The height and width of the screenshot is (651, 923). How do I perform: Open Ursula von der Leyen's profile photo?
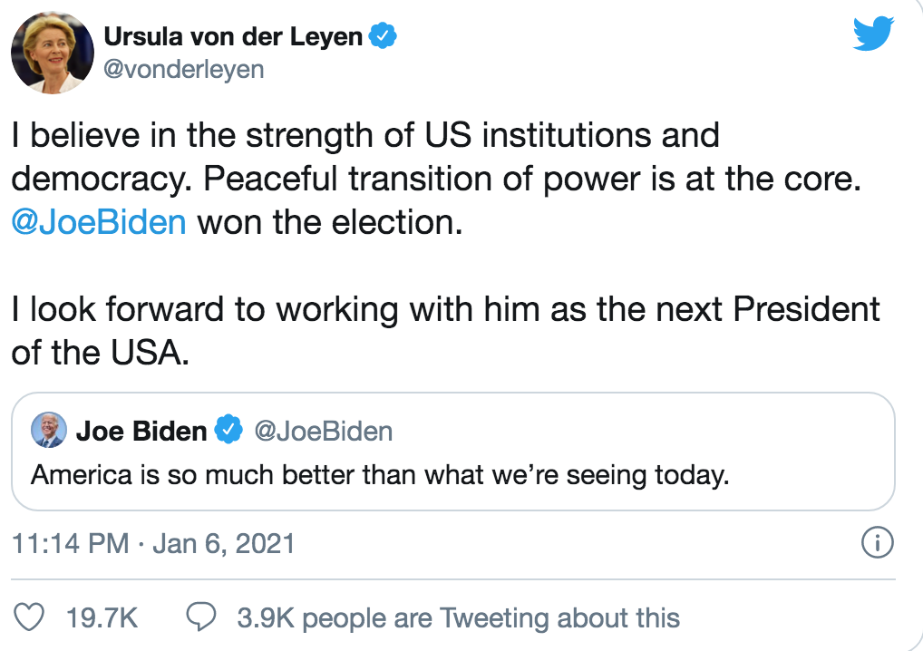pos(53,53)
